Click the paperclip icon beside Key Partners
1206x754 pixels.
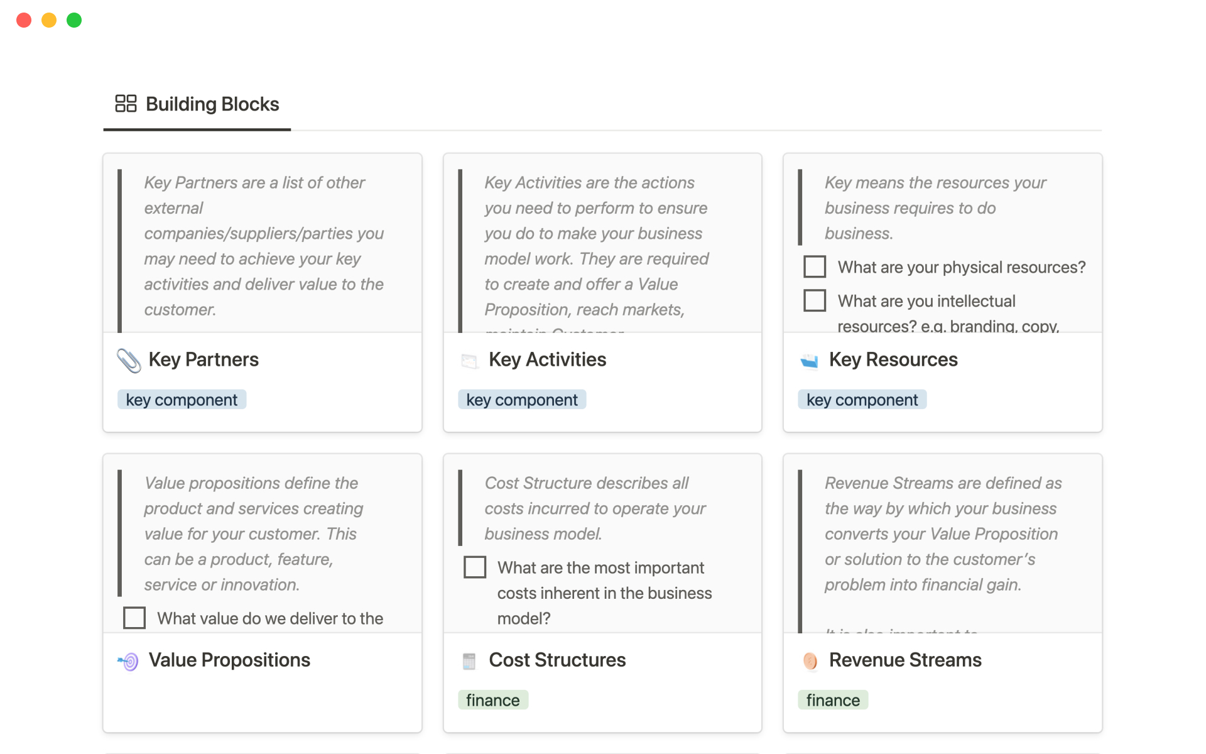pos(129,360)
